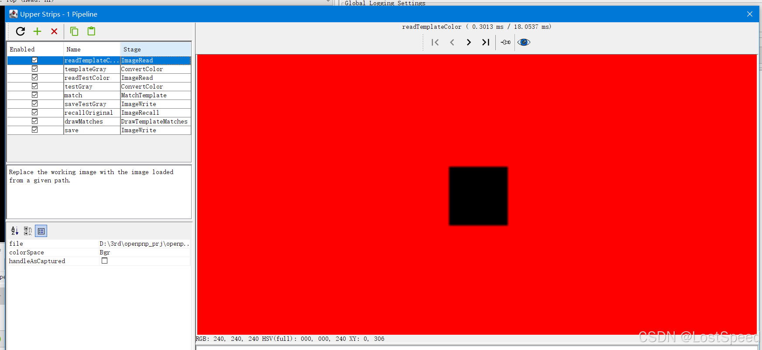Screen dimensions: 762x350
Task: Click the MatchTemplate stage type cell
Action: click(155, 95)
